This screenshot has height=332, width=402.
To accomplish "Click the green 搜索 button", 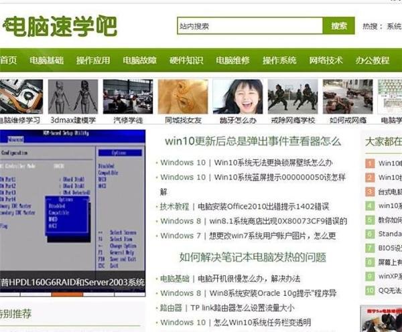I will pyautogui.click(x=338, y=25).
